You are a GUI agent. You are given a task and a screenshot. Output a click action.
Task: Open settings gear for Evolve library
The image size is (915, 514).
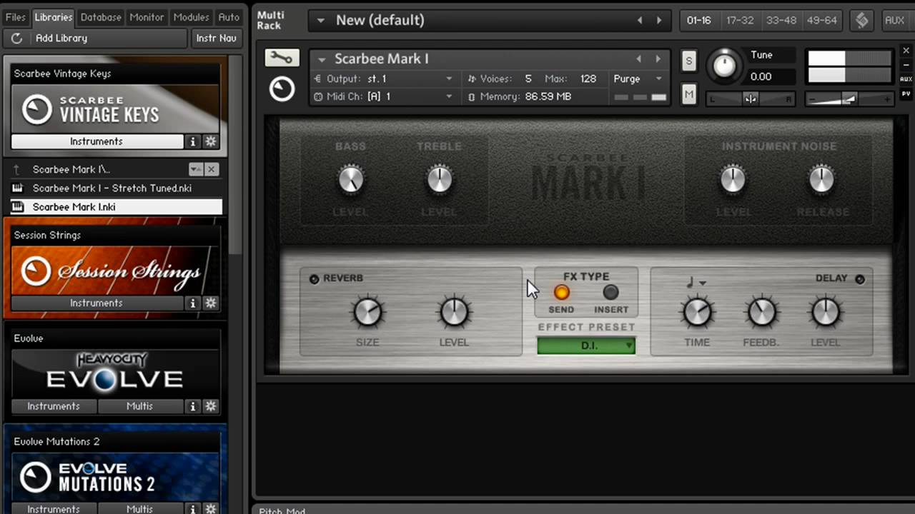(210, 405)
